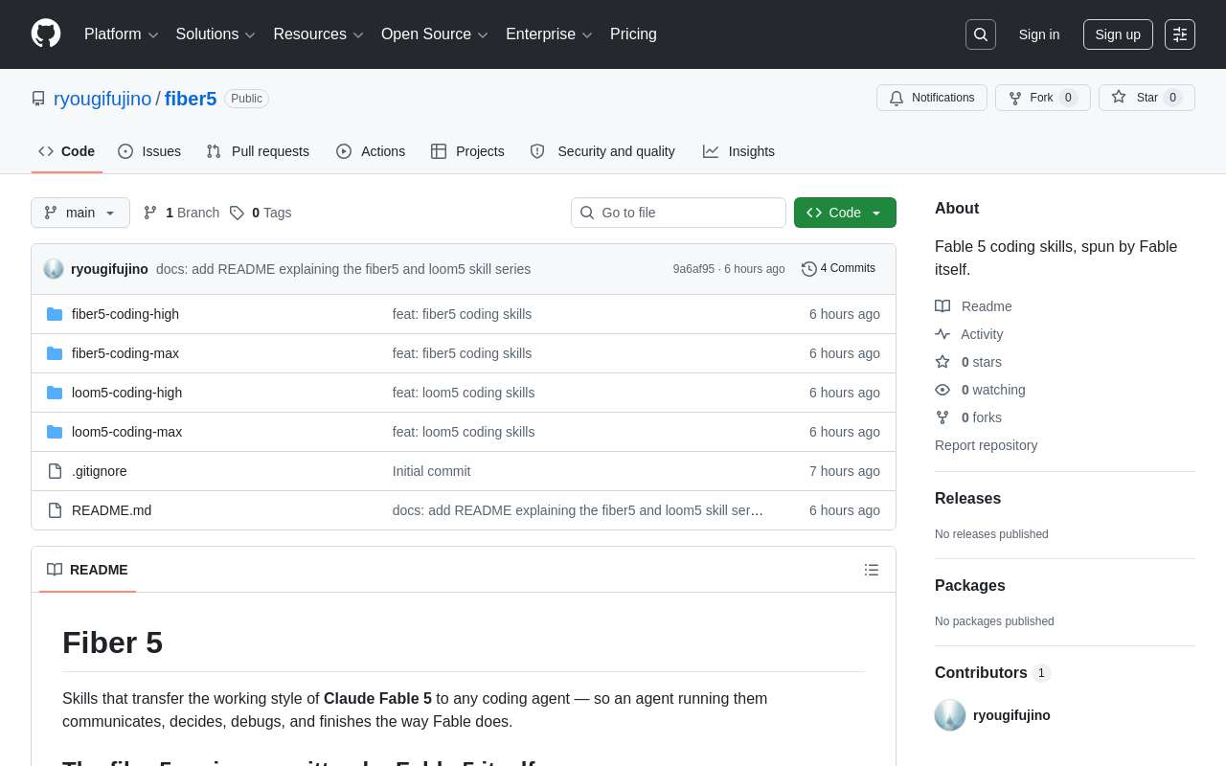Image resolution: width=1226 pixels, height=766 pixels.
Task: Open the Packages heading link
Action: [970, 586]
